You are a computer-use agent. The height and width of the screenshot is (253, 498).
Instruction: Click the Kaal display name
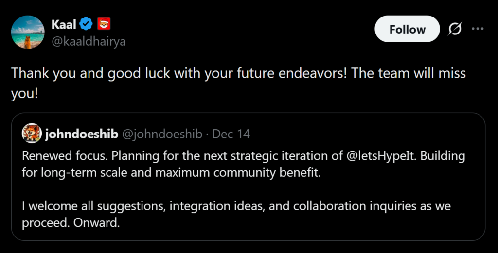coord(63,23)
